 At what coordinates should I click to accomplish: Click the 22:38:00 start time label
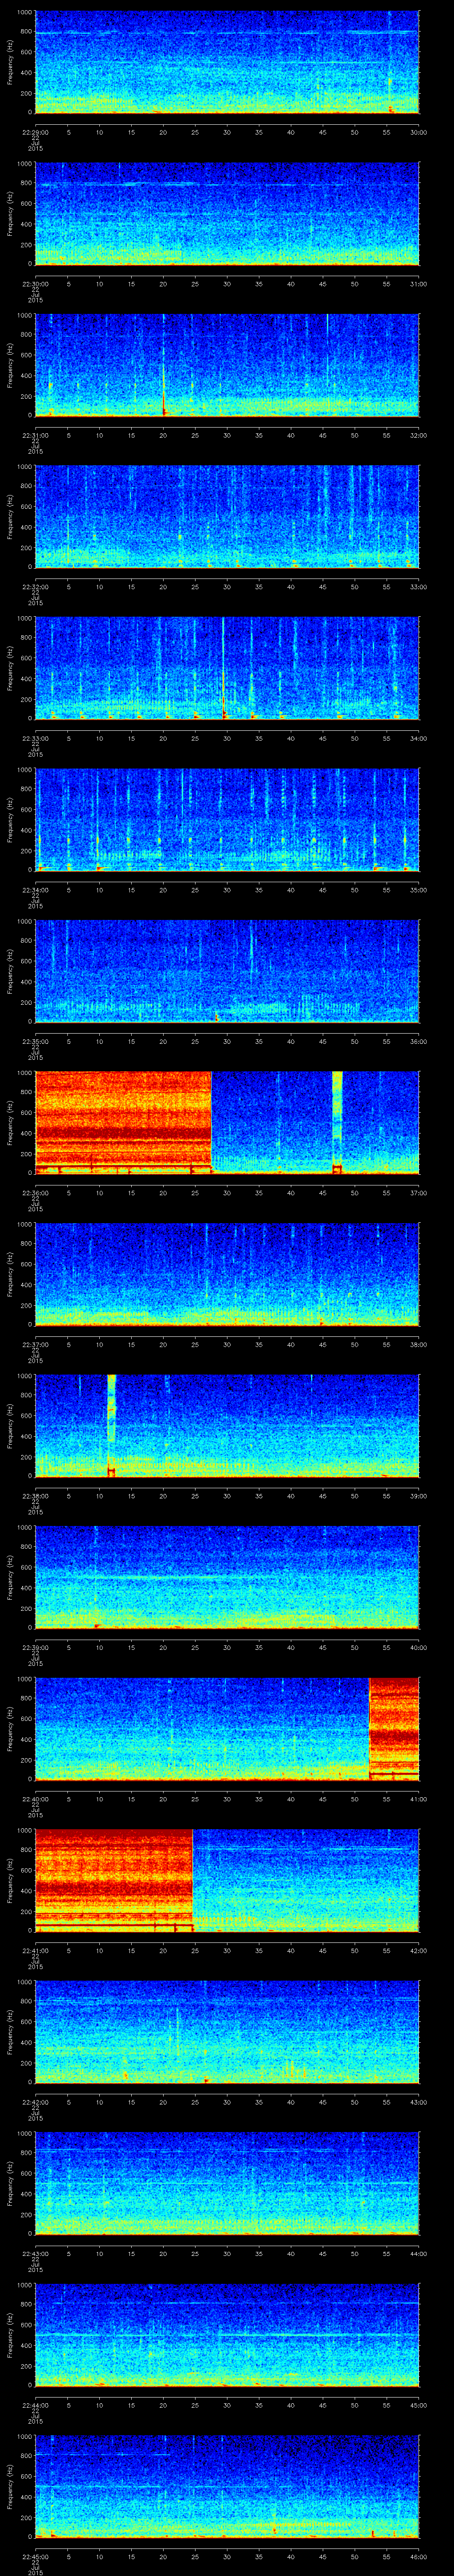(x=35, y=1496)
